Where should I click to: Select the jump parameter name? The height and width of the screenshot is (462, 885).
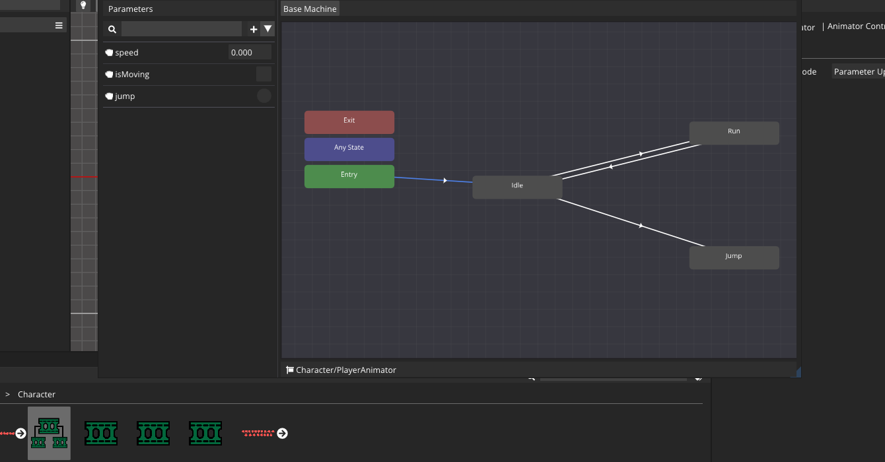[125, 96]
